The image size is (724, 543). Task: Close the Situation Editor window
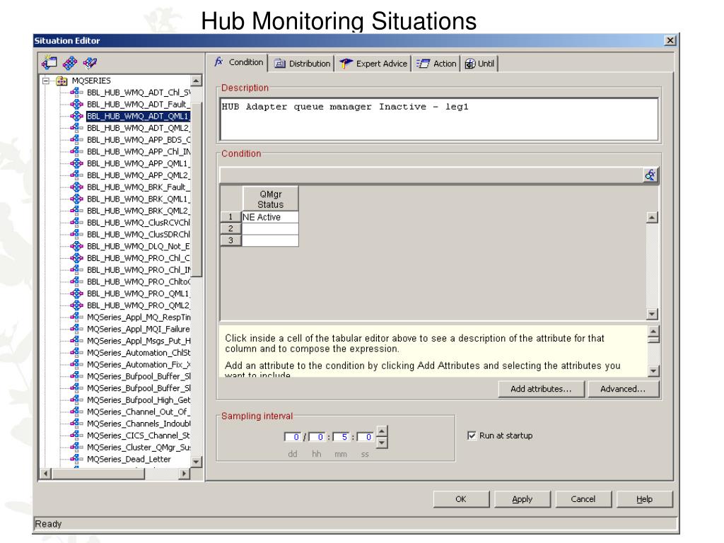670,40
